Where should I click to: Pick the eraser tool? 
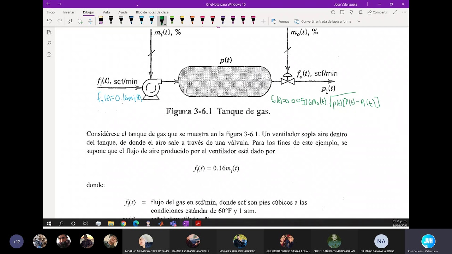tap(101, 21)
